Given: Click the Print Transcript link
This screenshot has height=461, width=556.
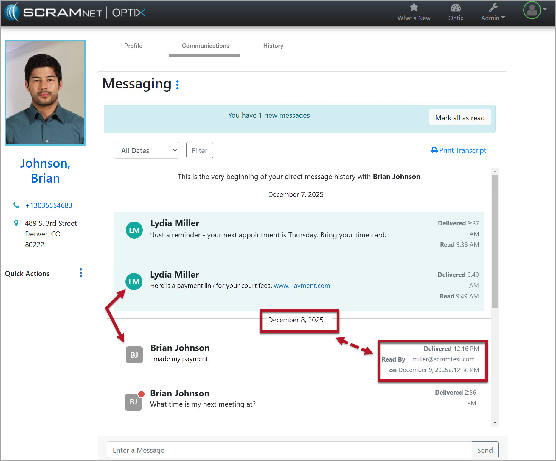Looking at the screenshot, I should [x=459, y=150].
